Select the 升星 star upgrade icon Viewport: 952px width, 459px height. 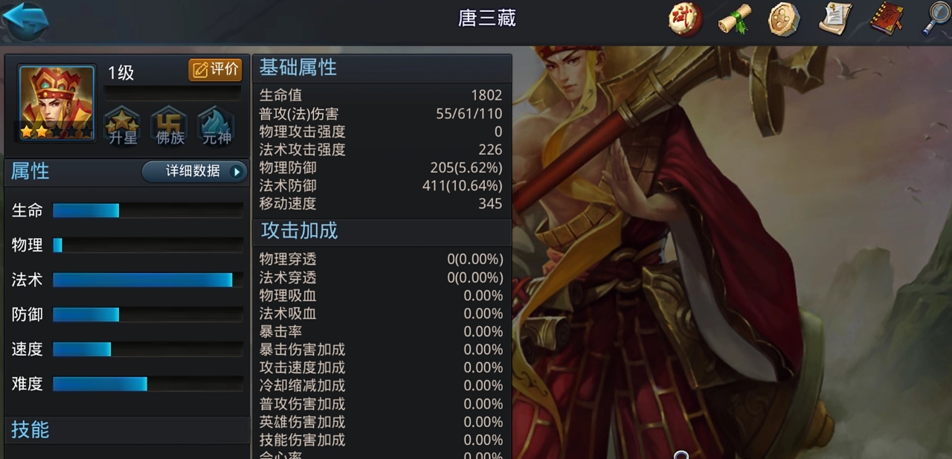pyautogui.click(x=123, y=126)
